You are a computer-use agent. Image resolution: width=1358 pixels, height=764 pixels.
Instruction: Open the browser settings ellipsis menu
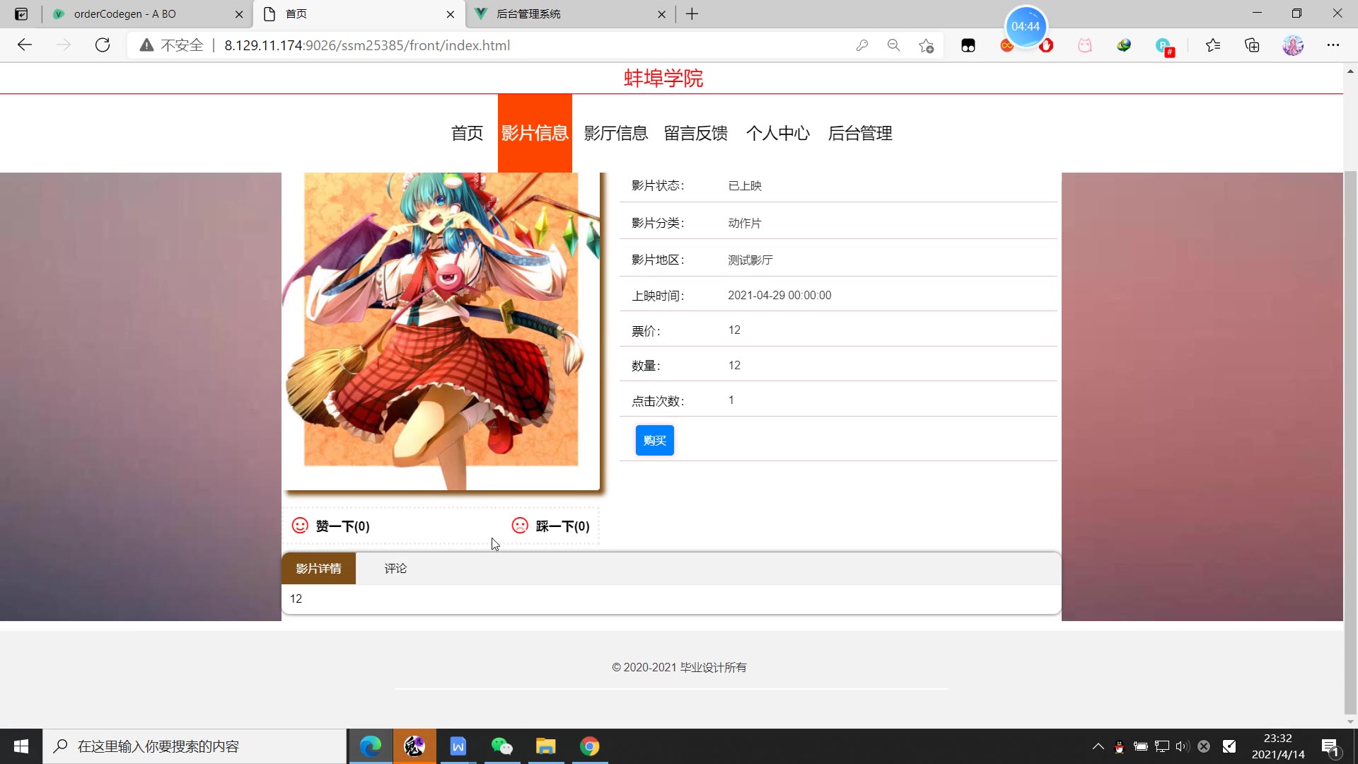point(1333,45)
